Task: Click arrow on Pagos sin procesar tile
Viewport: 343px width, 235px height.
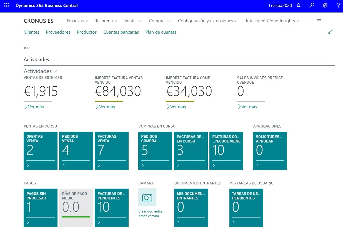Action: 28,222
